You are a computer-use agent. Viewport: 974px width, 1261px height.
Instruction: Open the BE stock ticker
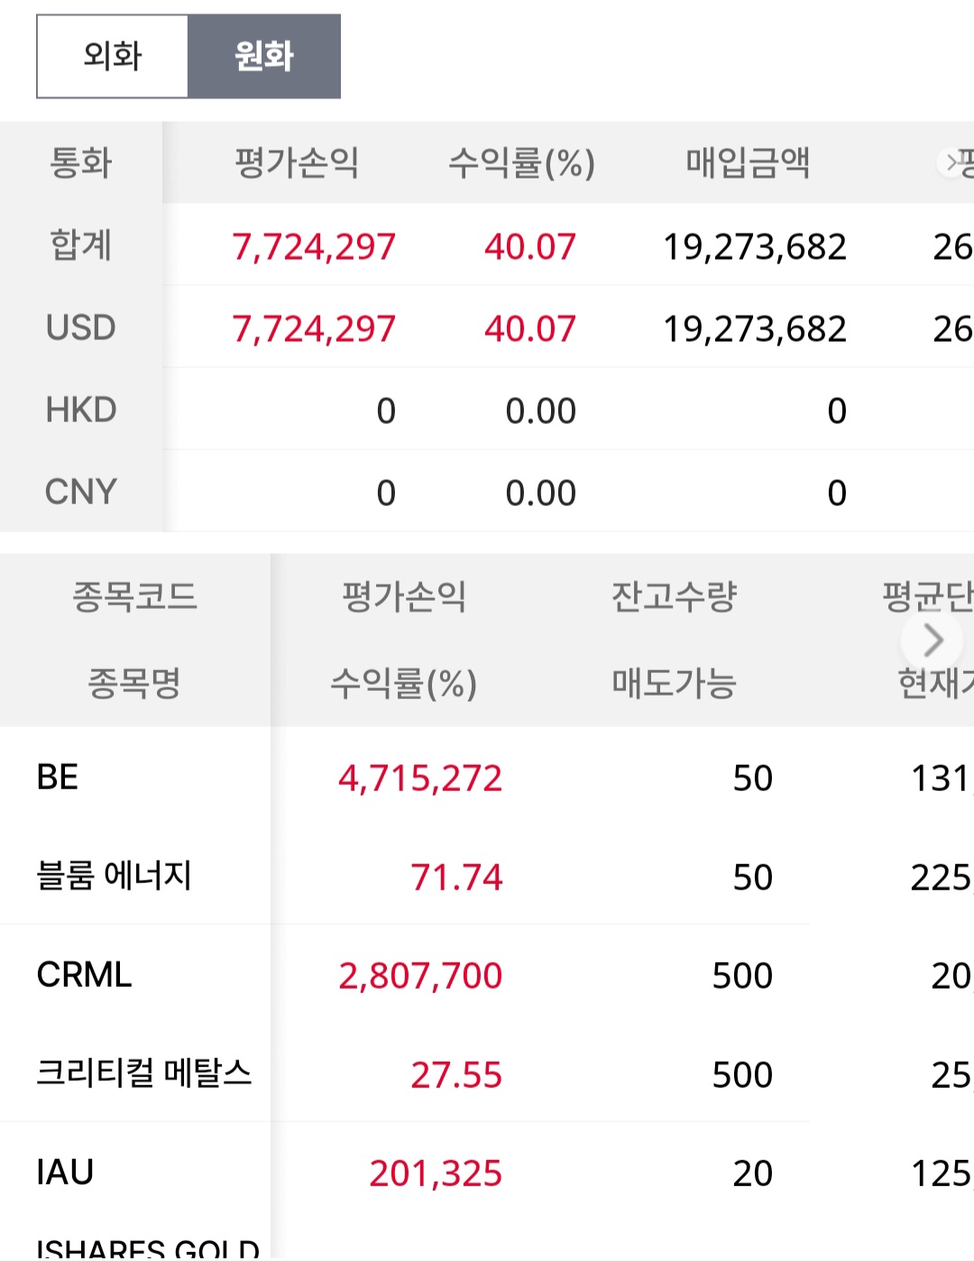58,778
